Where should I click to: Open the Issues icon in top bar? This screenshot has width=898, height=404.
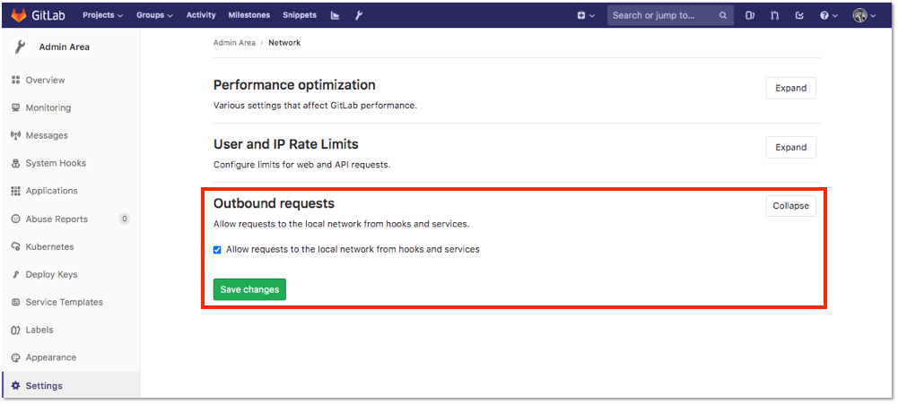point(750,15)
